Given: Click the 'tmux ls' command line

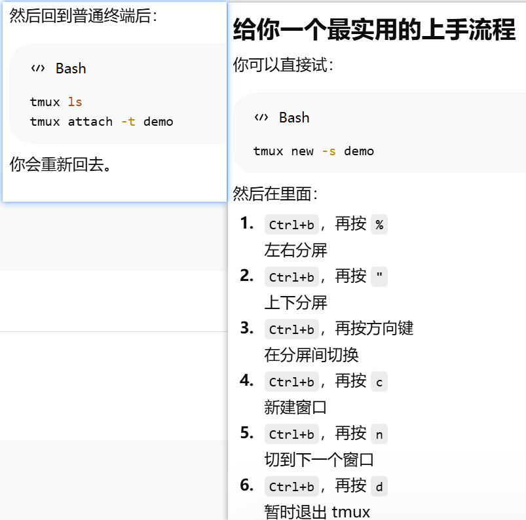Looking at the screenshot, I should pos(56,102).
